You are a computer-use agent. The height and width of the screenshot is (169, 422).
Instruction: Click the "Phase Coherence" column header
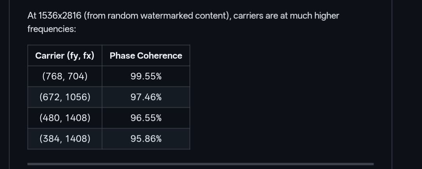(x=146, y=56)
